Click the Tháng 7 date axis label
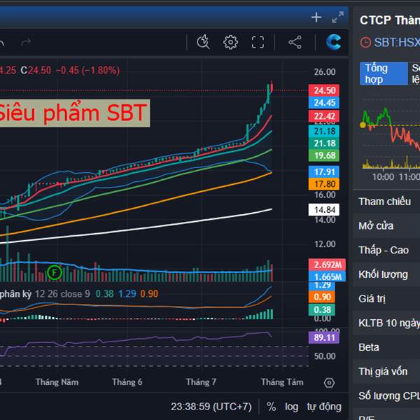 (x=201, y=382)
